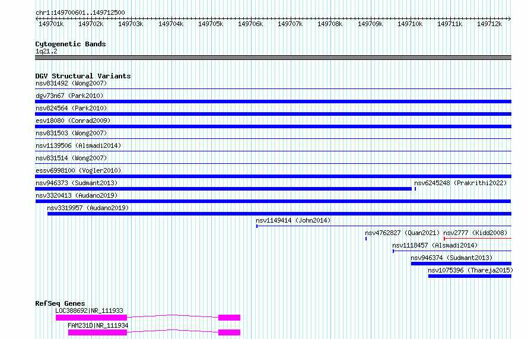Click the gray 1q21.2 cytogenetic band bar
The height and width of the screenshot is (339, 528).
point(273,58)
